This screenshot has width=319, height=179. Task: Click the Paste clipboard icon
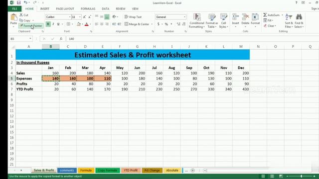pyautogui.click(x=13, y=17)
